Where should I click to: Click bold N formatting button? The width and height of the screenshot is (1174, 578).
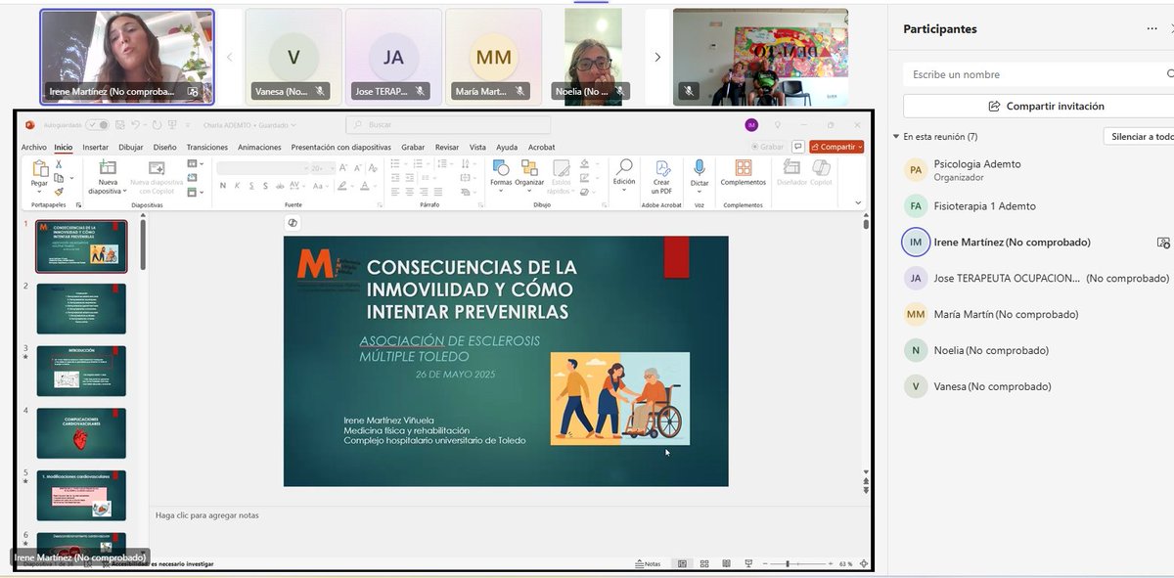click(x=223, y=186)
